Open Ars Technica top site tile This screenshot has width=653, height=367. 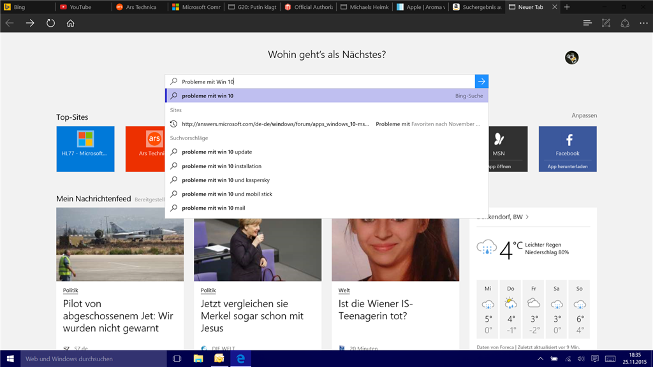point(145,149)
